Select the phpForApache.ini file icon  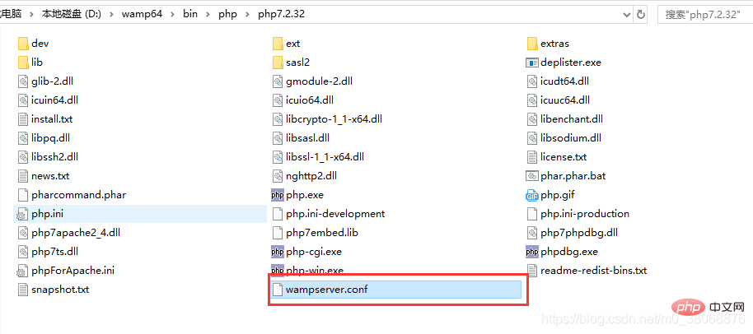(24, 271)
